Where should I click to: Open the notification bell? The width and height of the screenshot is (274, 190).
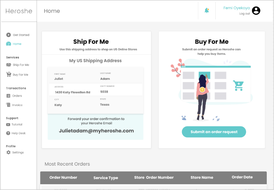[x=207, y=11]
